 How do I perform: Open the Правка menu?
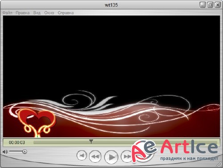[23, 13]
